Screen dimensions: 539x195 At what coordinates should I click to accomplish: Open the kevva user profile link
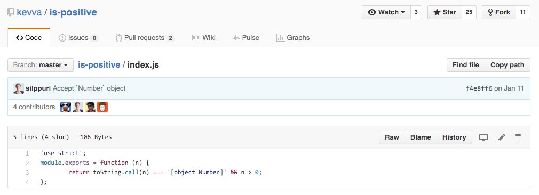[29, 12]
